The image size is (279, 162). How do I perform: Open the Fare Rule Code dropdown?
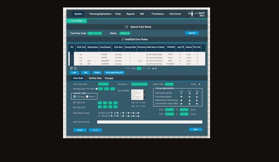(95, 34)
